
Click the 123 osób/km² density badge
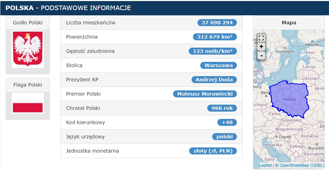[212, 51]
